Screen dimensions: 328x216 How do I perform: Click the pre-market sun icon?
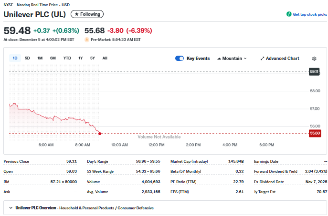[x=87, y=39]
